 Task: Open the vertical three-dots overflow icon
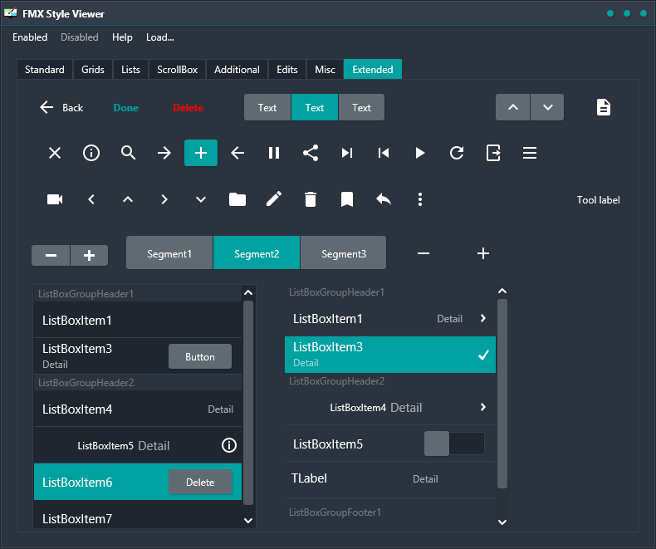420,199
